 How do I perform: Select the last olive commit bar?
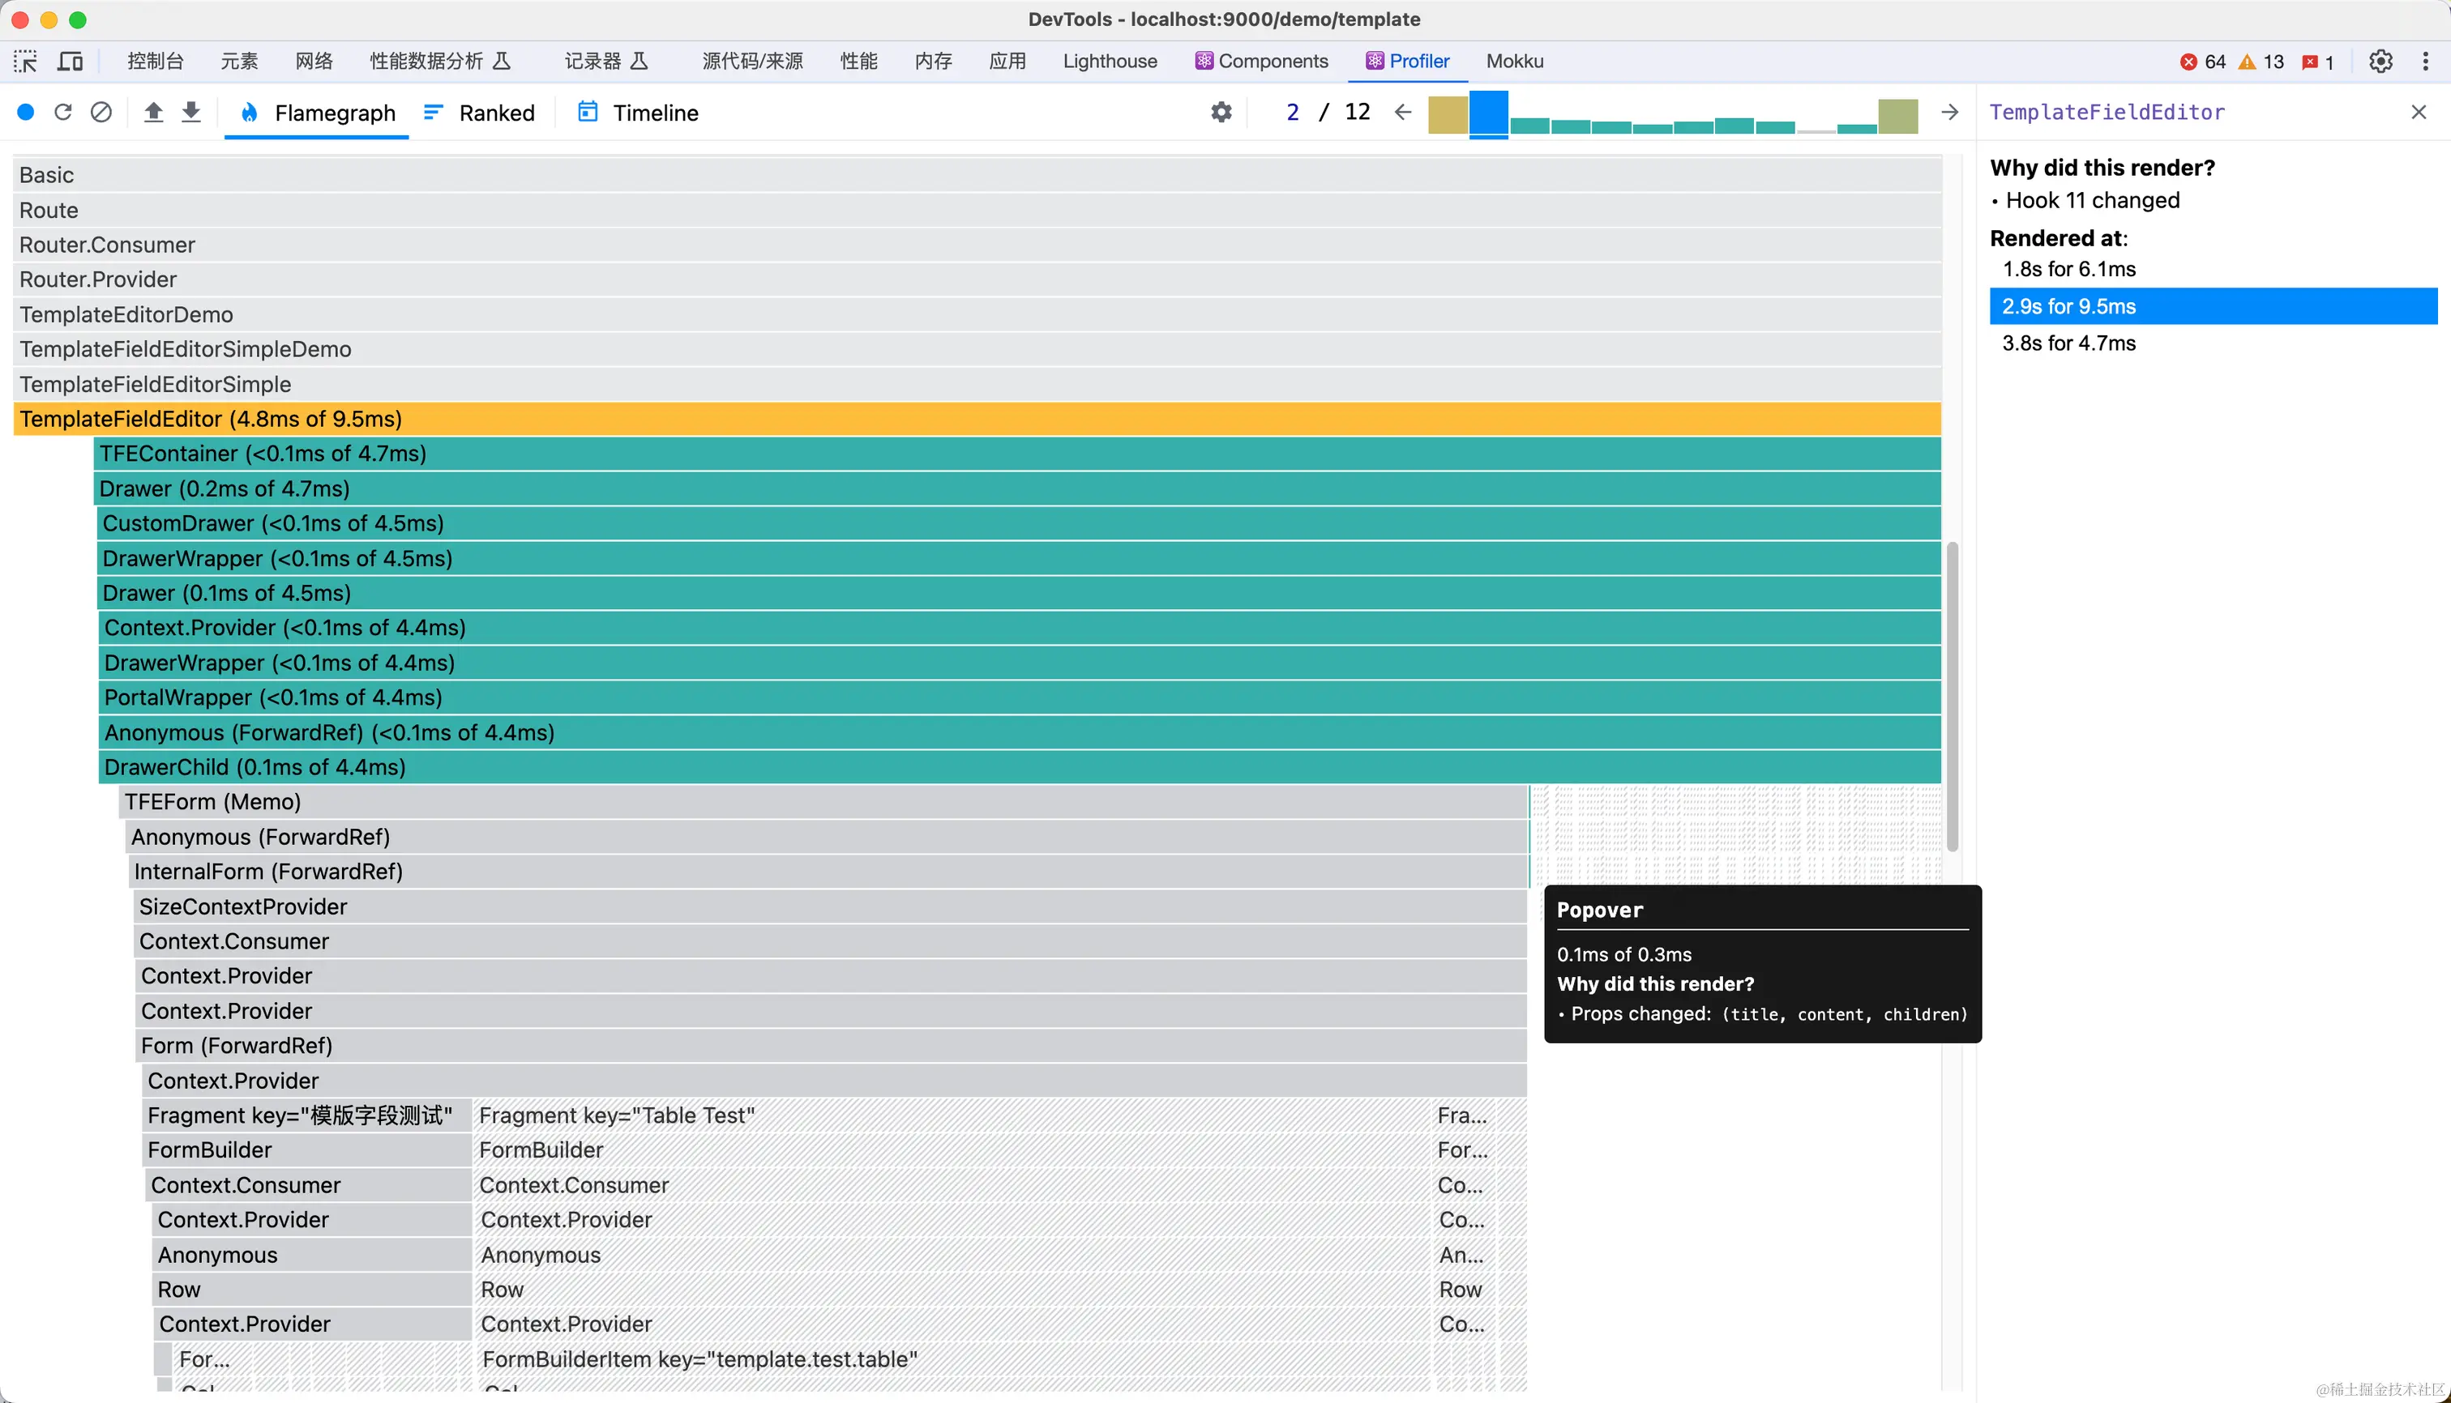coord(1897,117)
